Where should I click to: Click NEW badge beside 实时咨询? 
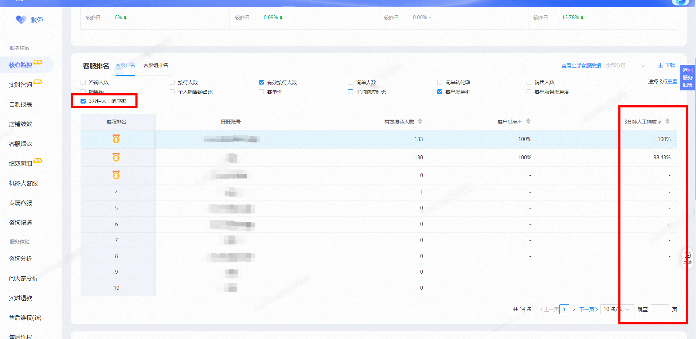point(38,82)
